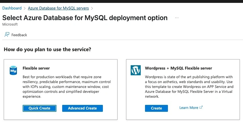Choose Advanced Create for Flexible server

coord(83,108)
